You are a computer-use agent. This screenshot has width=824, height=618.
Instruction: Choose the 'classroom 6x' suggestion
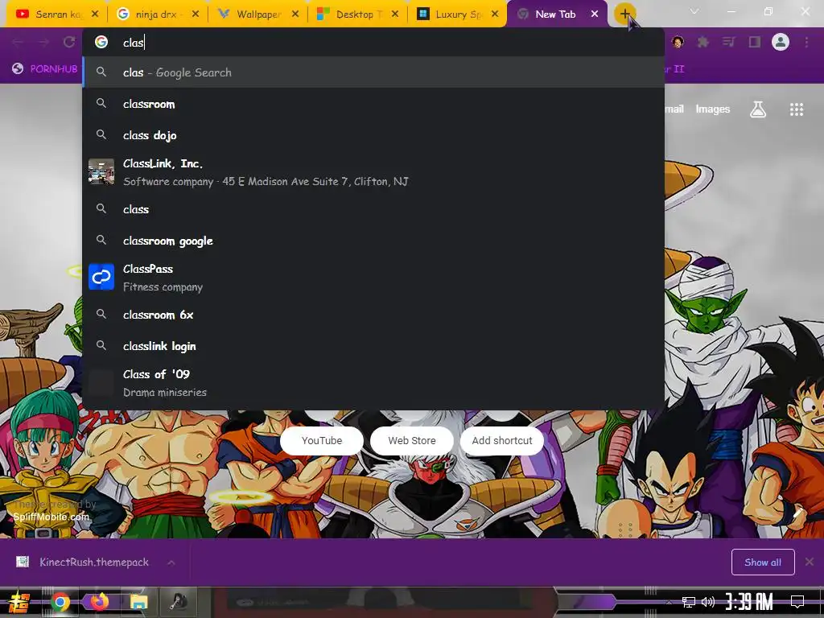pos(373,315)
